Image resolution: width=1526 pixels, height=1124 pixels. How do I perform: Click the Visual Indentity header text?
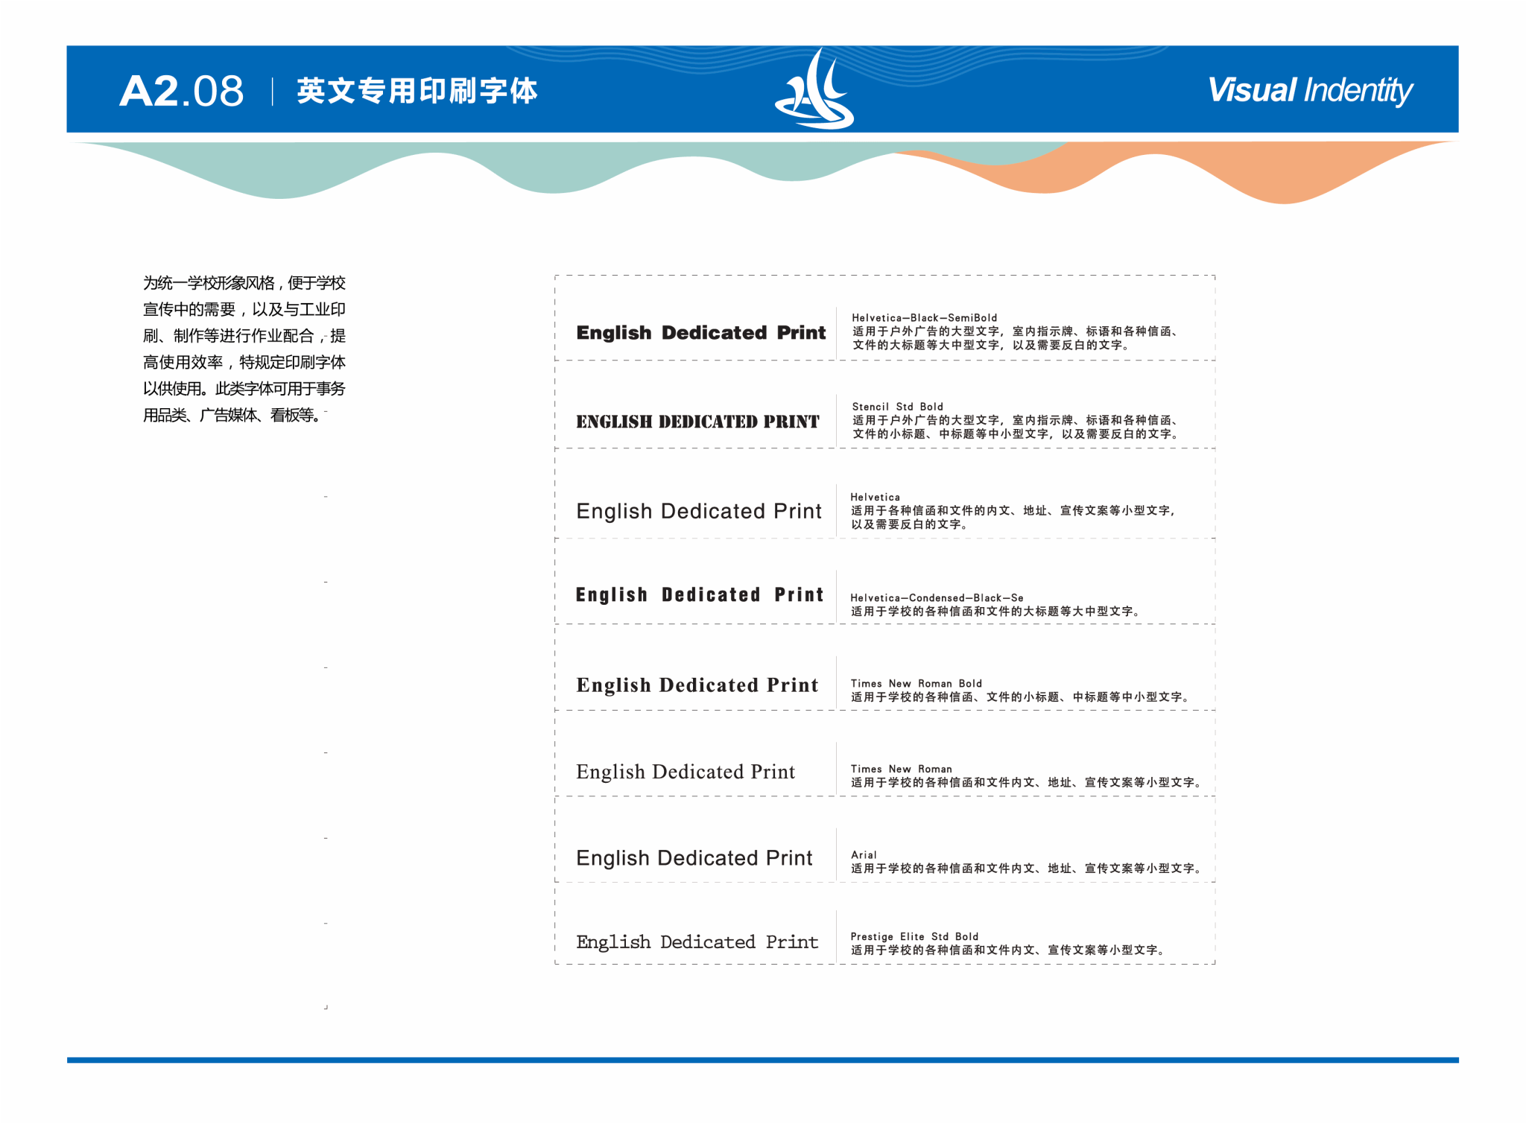[1309, 91]
